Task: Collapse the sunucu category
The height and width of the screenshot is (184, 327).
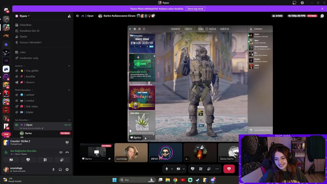Action: coord(20,66)
